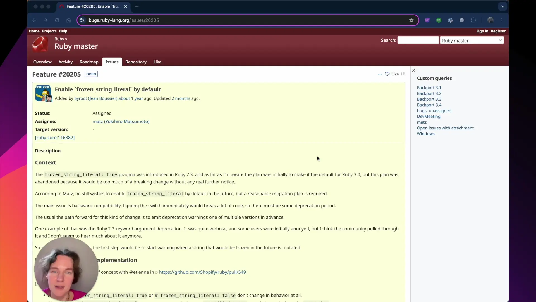Click the 'about 1 year' timestamp link
This screenshot has width=536, height=302.
tap(131, 98)
